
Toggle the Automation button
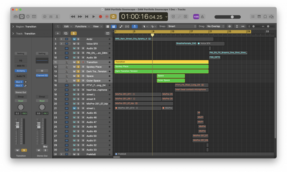(121, 27)
